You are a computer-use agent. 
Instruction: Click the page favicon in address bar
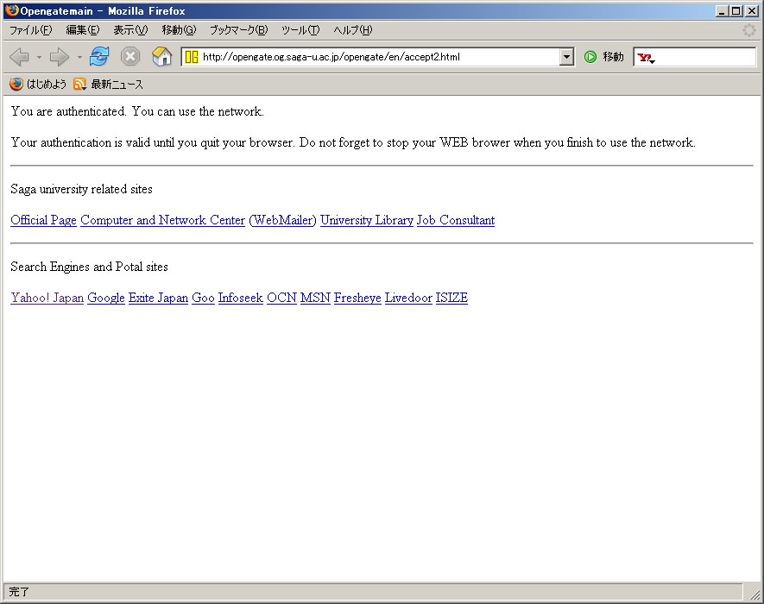192,57
